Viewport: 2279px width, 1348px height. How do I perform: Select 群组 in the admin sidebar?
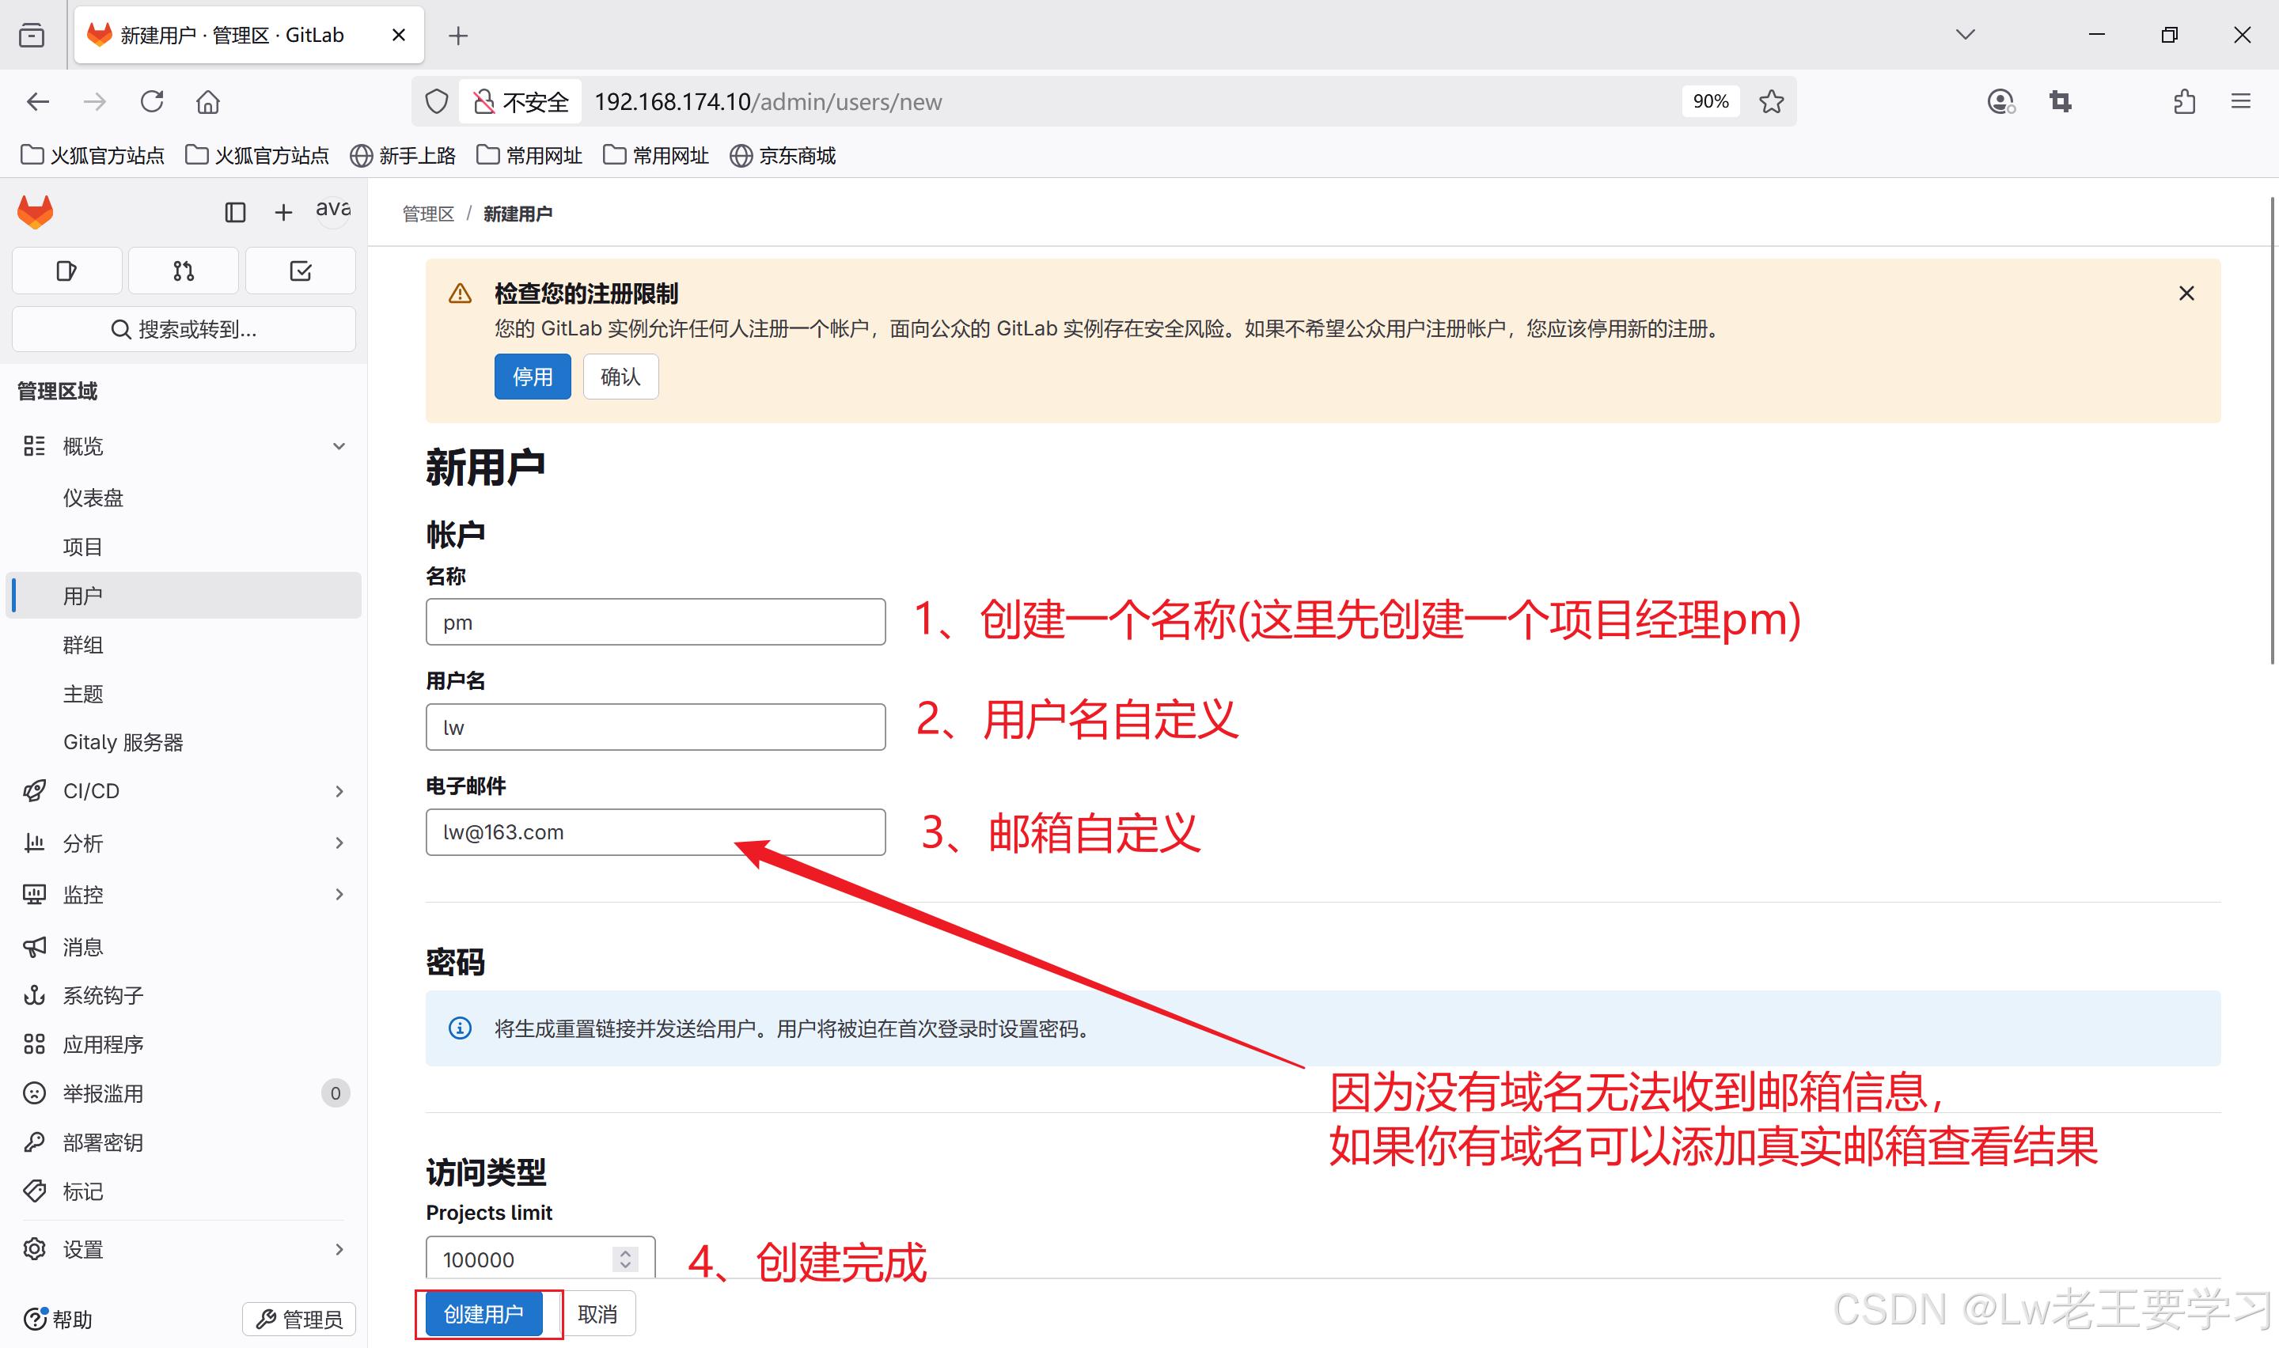coord(82,645)
